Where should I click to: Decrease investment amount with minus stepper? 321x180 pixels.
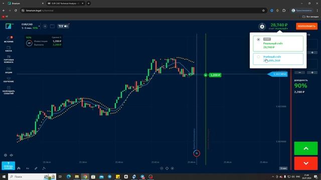(x=299, y=72)
